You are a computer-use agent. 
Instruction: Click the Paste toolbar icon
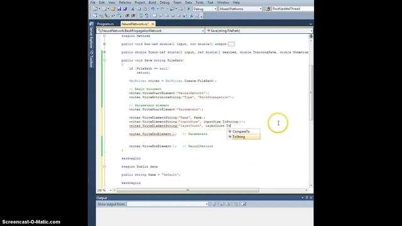(145, 9)
